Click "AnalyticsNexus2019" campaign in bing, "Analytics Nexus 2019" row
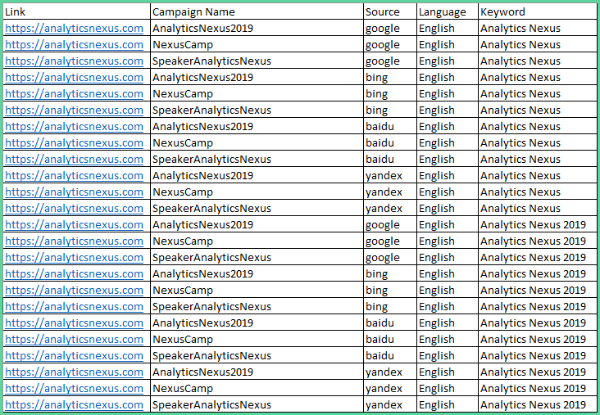Image resolution: width=600 pixels, height=415 pixels. pyautogui.click(x=202, y=274)
